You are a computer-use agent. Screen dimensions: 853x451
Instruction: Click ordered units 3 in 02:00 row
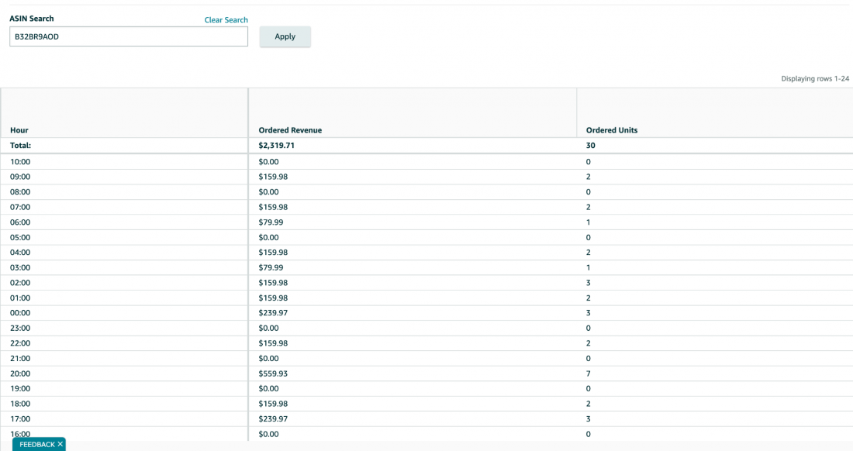click(x=588, y=283)
